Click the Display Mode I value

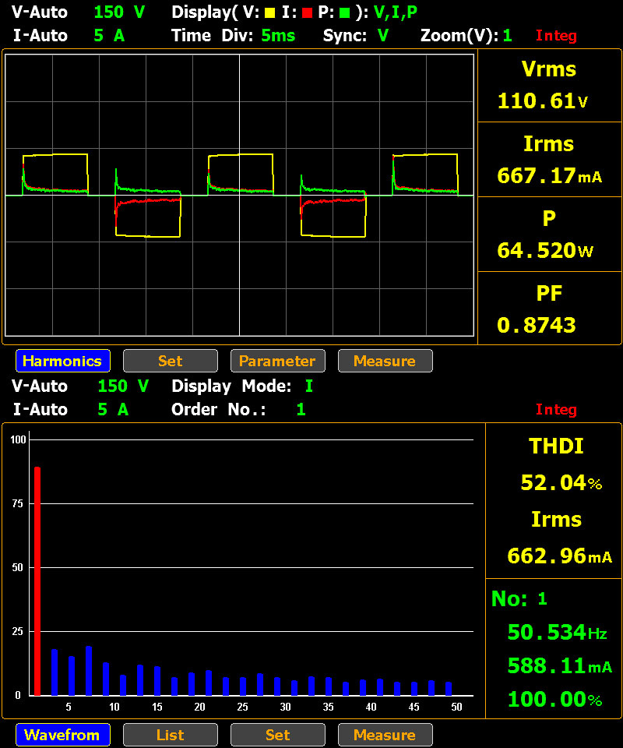click(309, 386)
